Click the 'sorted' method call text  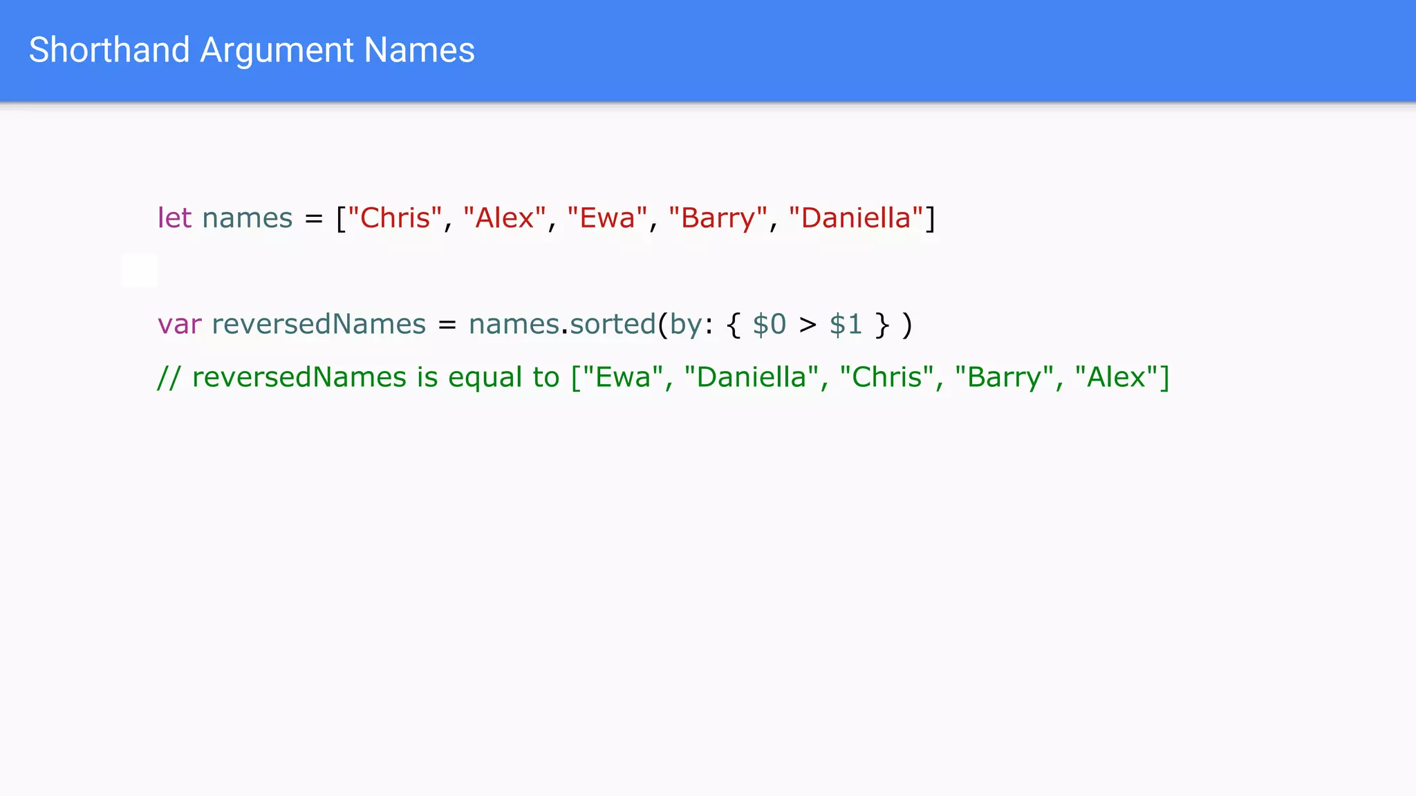[612, 324]
